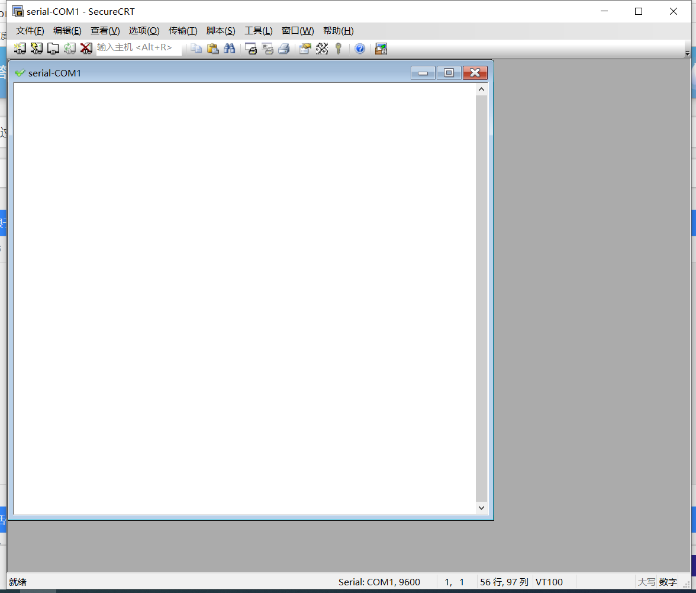This screenshot has height=593, width=696.
Task: Click inside the terminal text area
Action: point(244,299)
